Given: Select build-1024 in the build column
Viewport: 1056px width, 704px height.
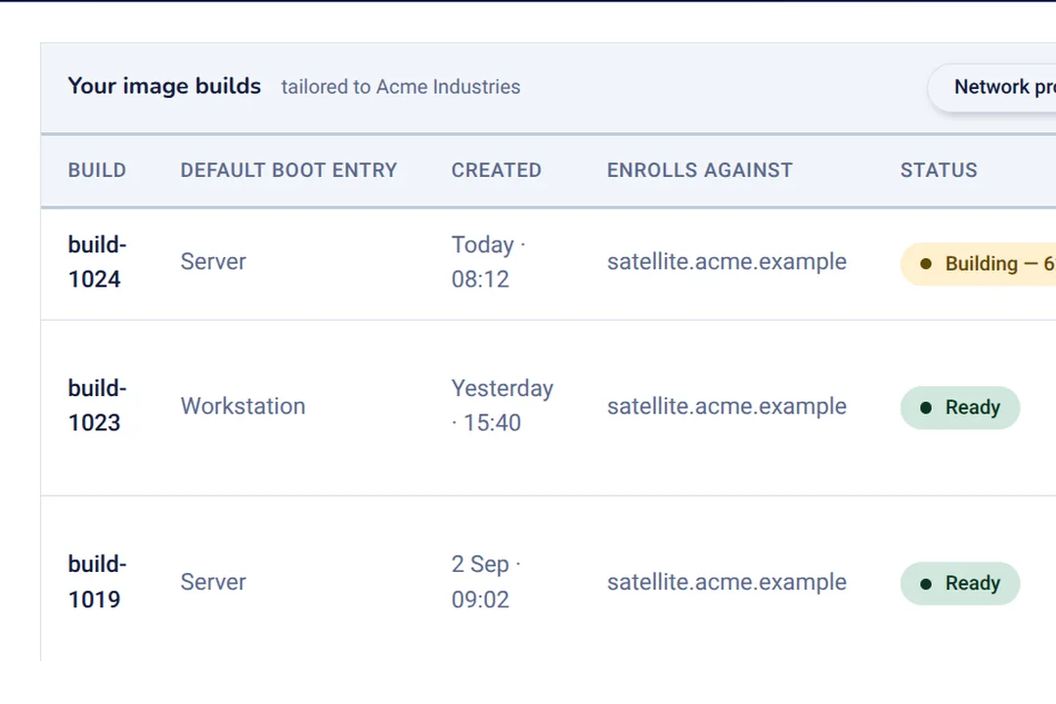Looking at the screenshot, I should (x=97, y=261).
